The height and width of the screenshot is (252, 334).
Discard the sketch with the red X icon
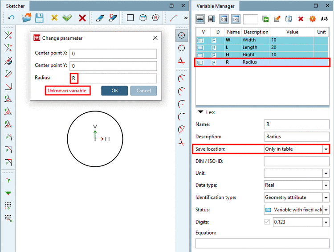click(82, 18)
